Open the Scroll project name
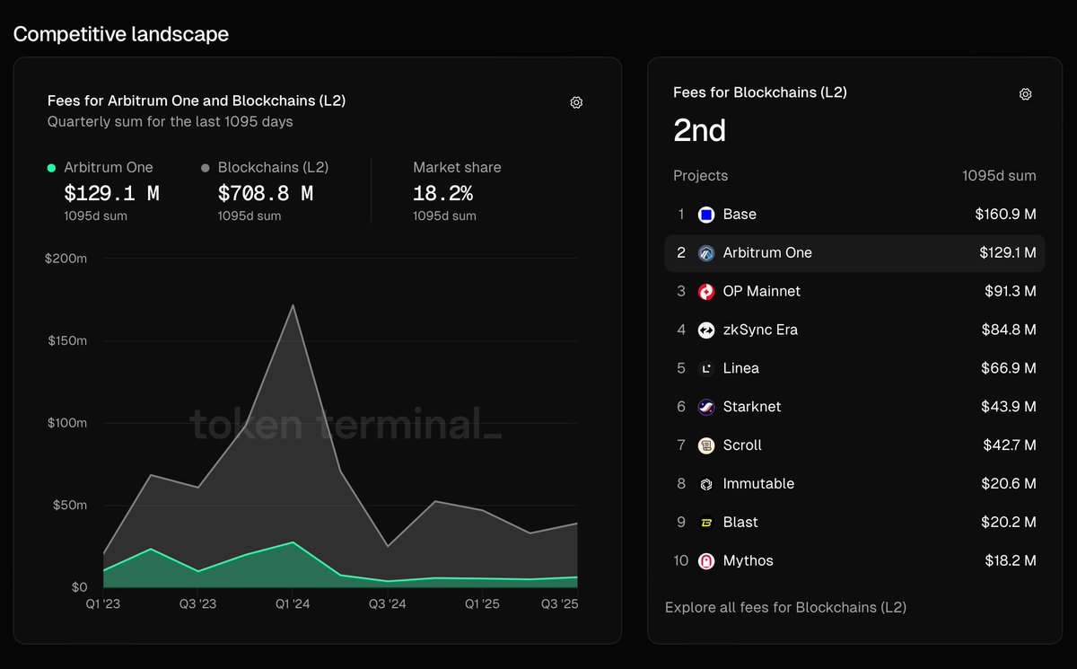 (742, 445)
